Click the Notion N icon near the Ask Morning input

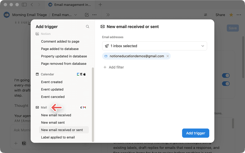point(24,143)
